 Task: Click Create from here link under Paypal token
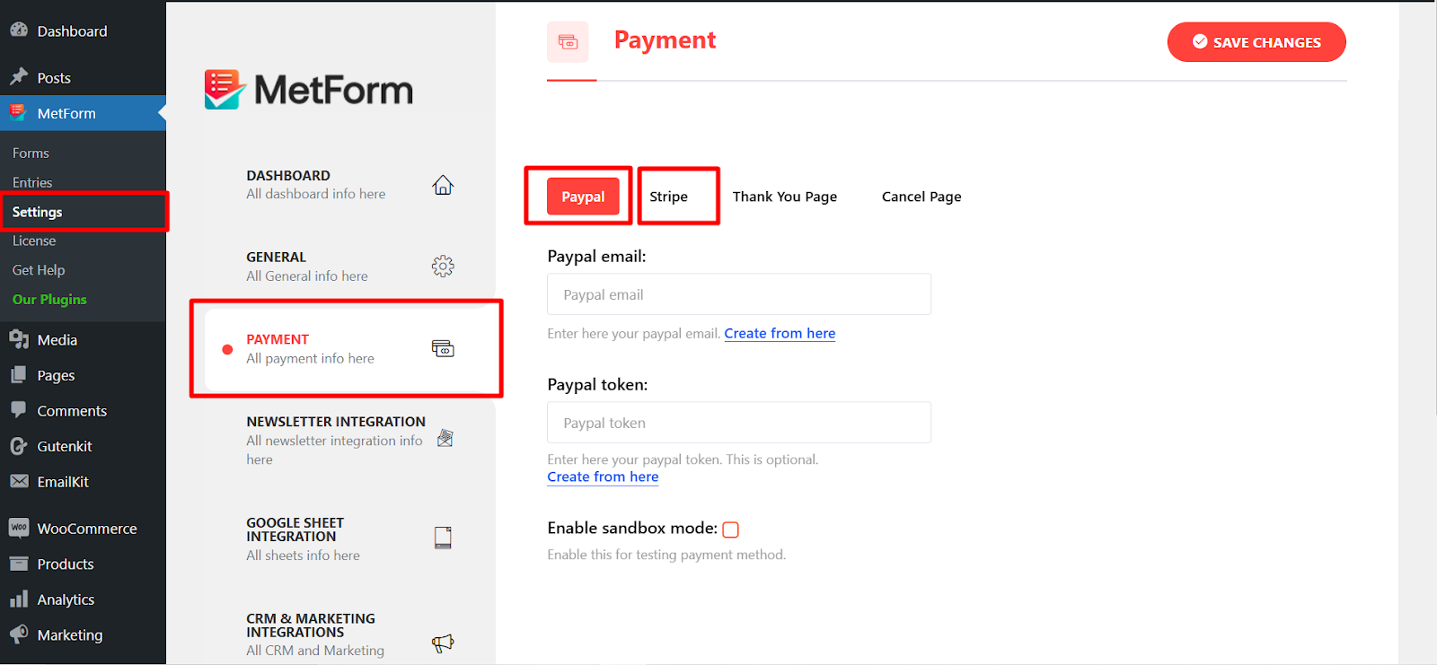pyautogui.click(x=603, y=477)
